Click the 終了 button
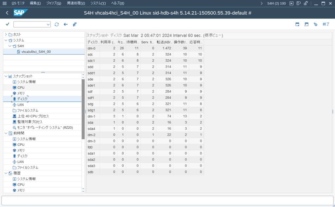335x207 pixels. click(x=326, y=24)
